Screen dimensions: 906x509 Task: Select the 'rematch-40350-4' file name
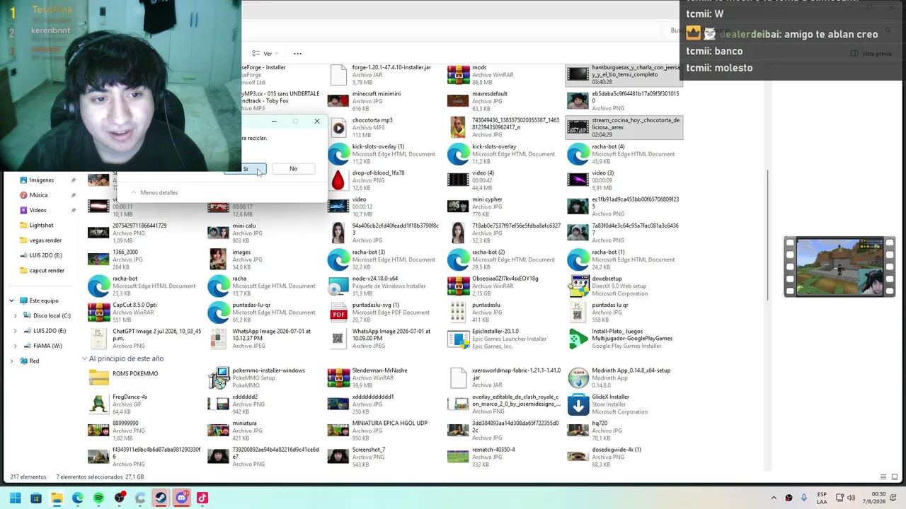pyautogui.click(x=493, y=450)
